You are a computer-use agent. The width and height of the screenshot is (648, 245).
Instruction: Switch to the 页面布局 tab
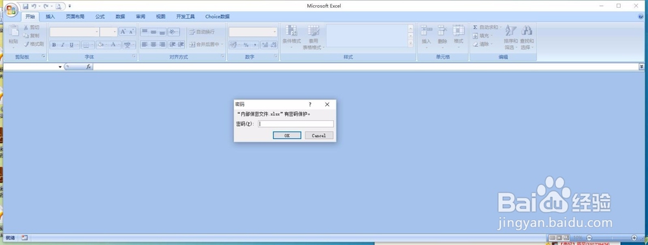click(x=75, y=17)
